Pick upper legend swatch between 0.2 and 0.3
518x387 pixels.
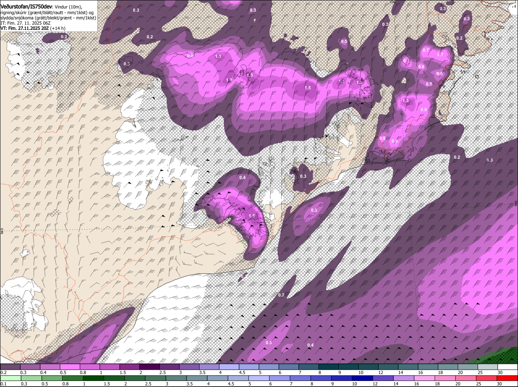pos(10,367)
